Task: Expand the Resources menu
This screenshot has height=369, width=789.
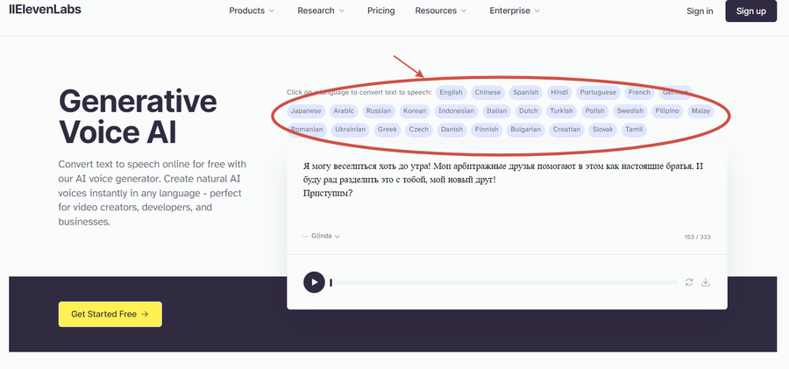Action: point(441,11)
